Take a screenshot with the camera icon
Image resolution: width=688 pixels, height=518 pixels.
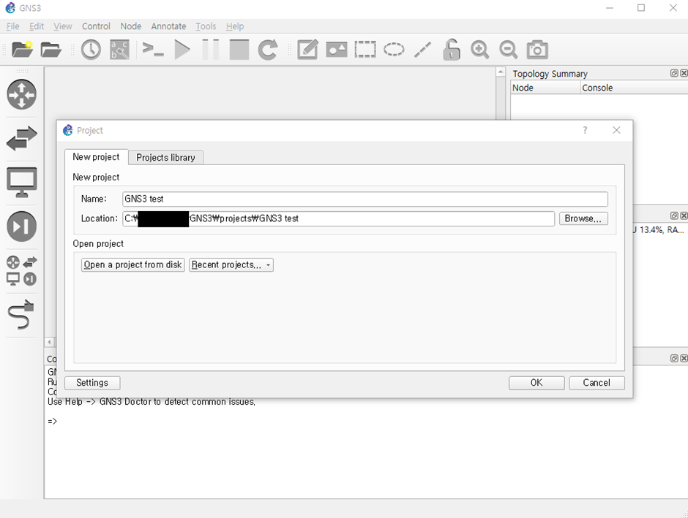tap(537, 50)
